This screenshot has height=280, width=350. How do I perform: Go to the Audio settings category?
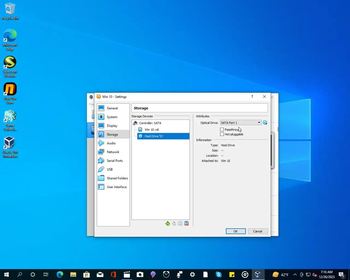(113, 143)
